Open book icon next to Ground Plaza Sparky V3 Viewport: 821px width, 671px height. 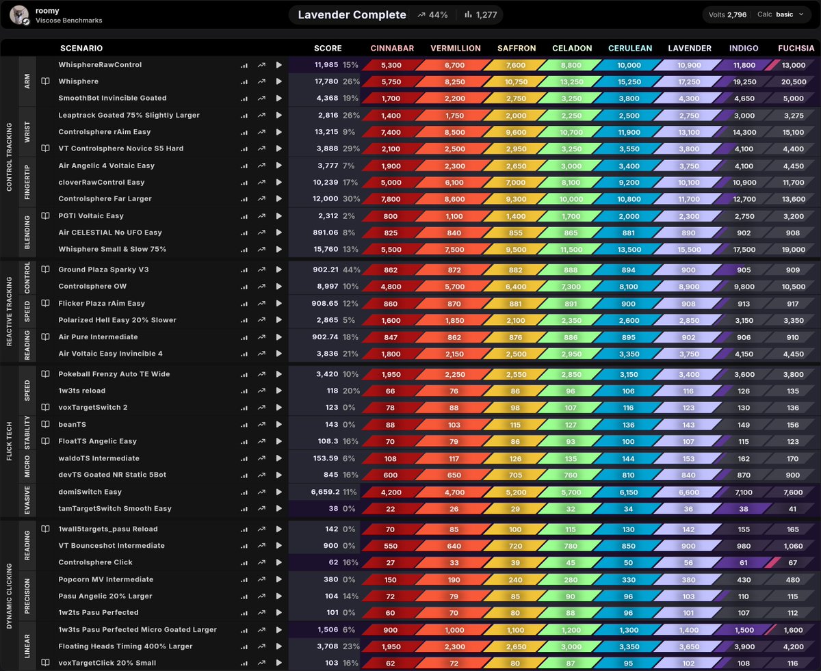(46, 269)
